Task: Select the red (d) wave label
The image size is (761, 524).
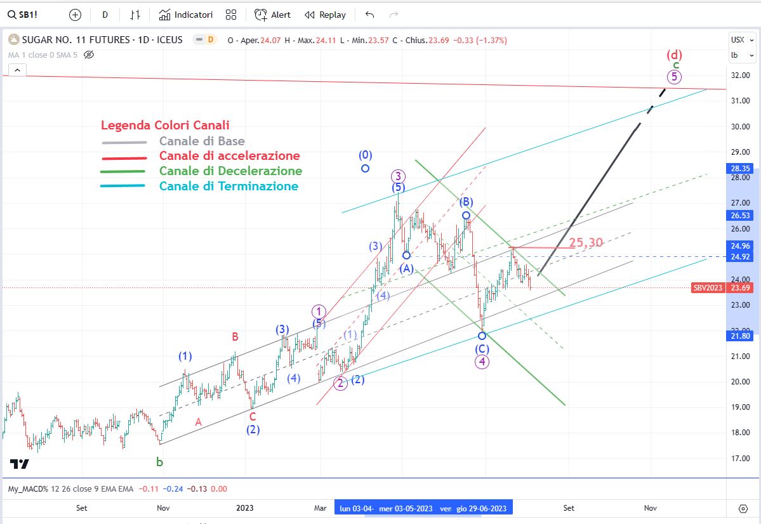Action: point(674,55)
